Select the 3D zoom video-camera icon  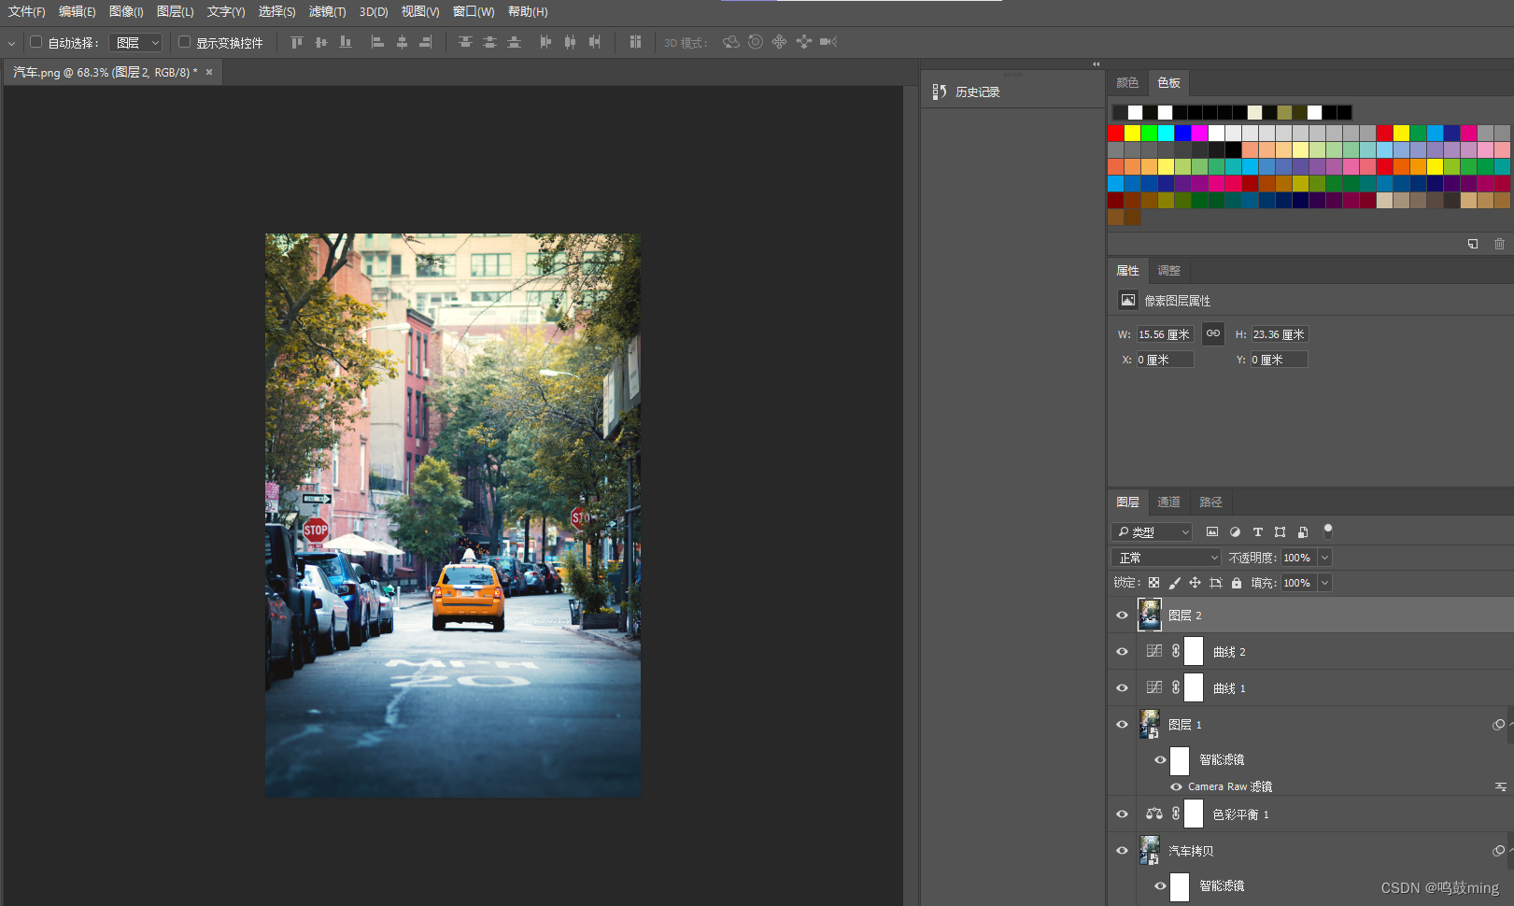(828, 42)
